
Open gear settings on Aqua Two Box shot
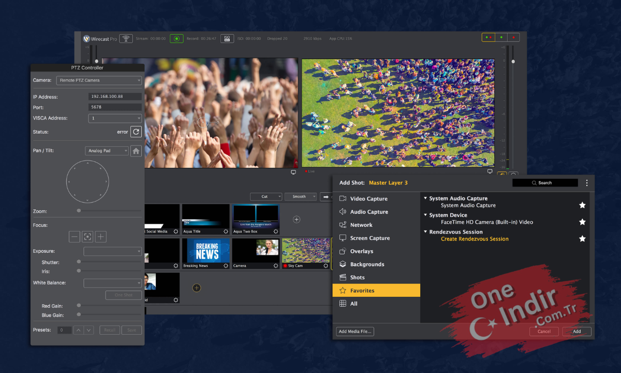pos(276,232)
